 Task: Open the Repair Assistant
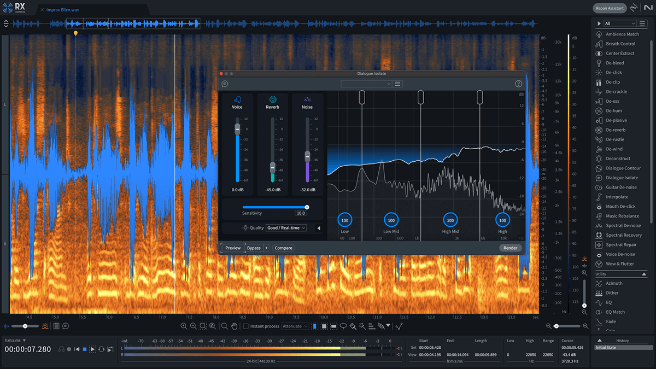[610, 8]
